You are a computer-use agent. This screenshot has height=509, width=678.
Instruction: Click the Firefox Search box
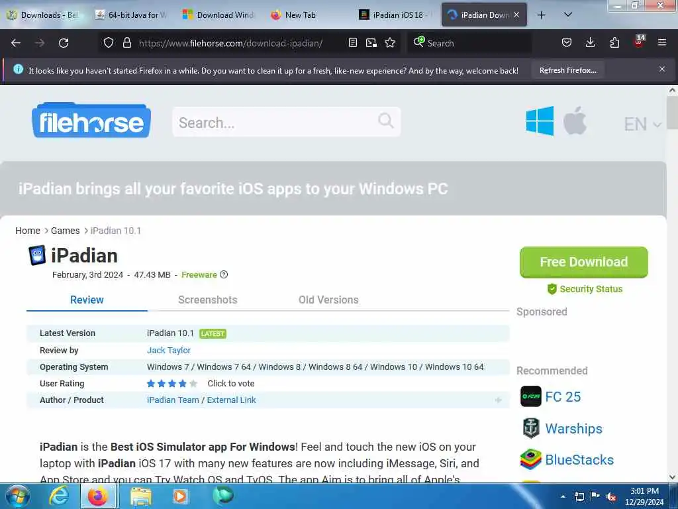[469, 43]
